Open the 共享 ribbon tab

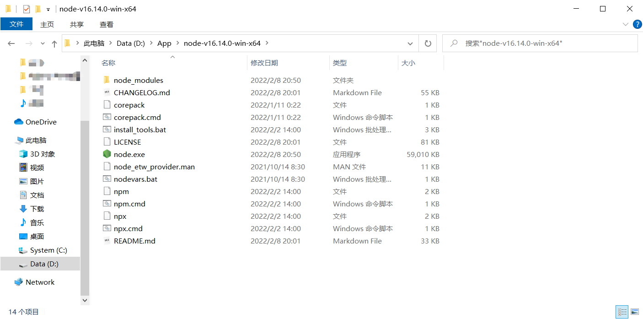click(77, 24)
